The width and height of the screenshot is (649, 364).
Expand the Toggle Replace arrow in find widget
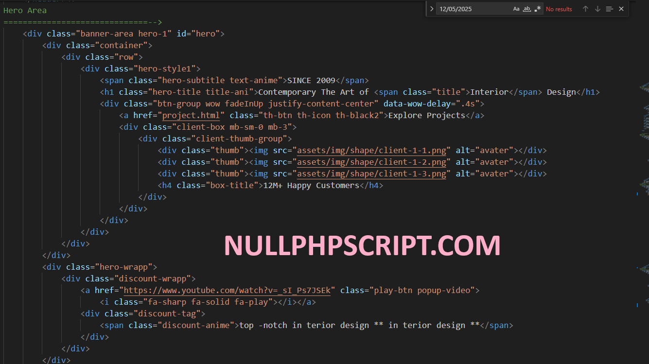pyautogui.click(x=431, y=9)
